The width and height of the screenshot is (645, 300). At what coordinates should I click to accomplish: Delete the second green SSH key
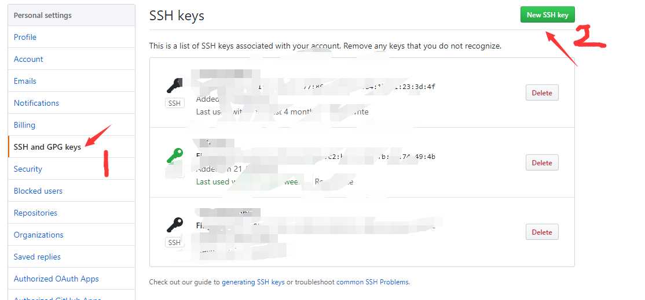pos(542,162)
